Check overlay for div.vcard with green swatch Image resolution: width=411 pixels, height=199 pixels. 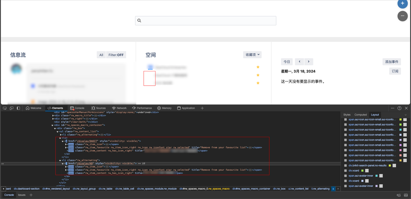(346, 171)
